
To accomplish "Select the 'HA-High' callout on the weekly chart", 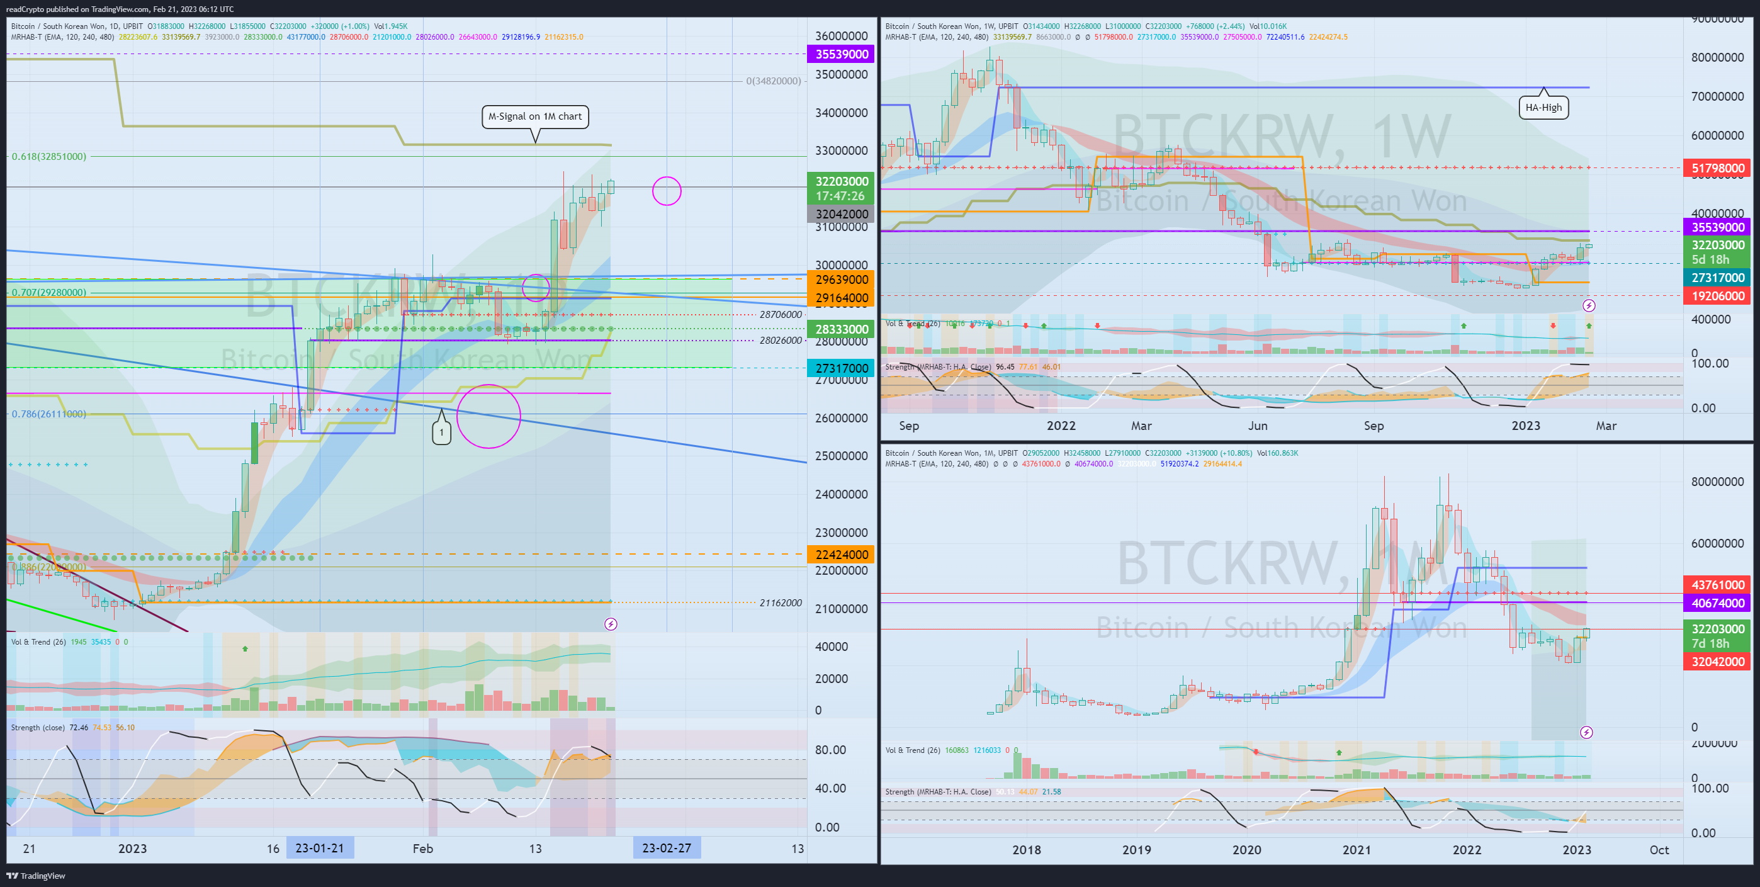I will [x=1543, y=107].
